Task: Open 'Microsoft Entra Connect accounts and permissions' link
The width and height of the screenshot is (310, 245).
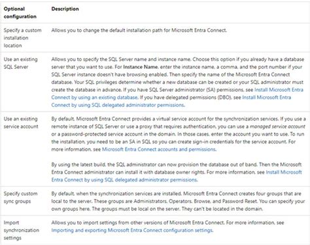Action: (x=159, y=149)
